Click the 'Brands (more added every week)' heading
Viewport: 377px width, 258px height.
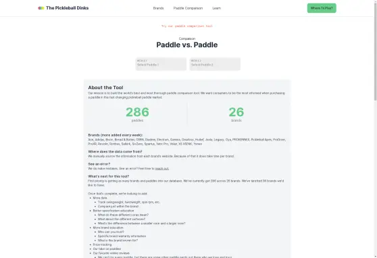click(x=115, y=135)
